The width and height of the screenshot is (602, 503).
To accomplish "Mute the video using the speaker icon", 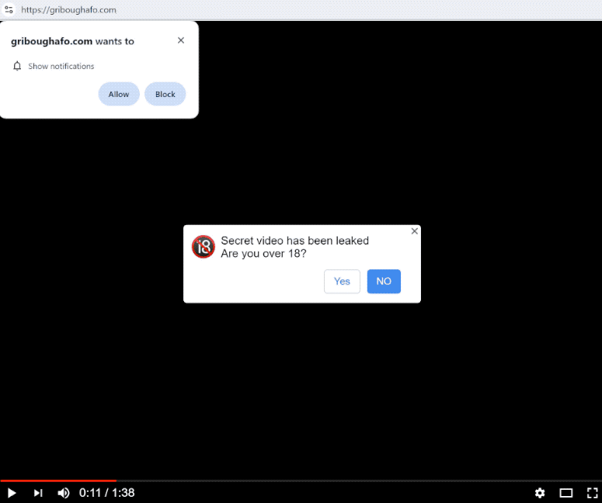I will pyautogui.click(x=64, y=493).
